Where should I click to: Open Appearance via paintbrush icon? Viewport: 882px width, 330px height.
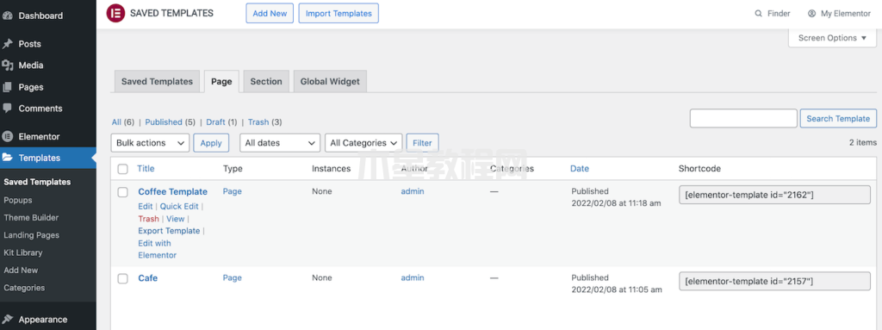[x=7, y=320]
